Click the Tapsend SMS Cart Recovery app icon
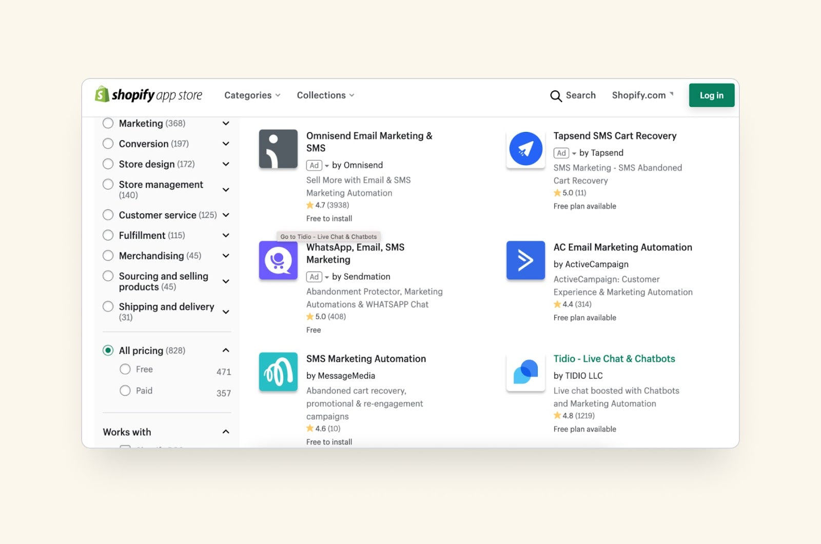 [x=525, y=149]
